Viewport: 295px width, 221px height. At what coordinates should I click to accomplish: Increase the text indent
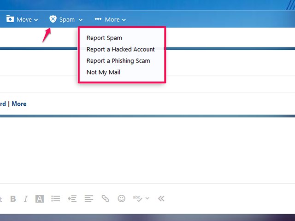tap(72, 199)
